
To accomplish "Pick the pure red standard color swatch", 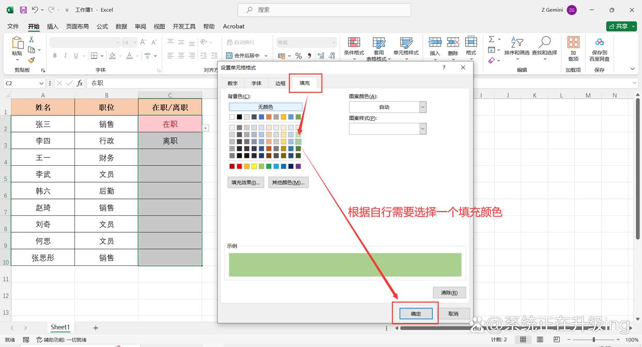I will pos(239,166).
